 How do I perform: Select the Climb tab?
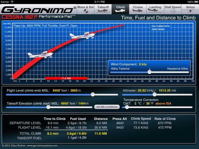point(120,9)
